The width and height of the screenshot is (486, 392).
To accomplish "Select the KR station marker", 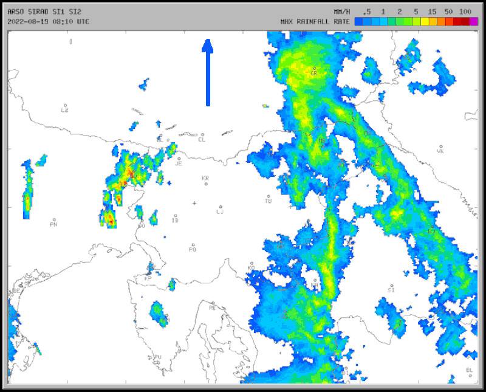I will click(206, 183).
